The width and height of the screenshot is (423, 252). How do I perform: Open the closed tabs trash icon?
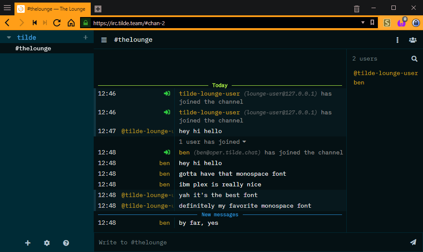click(x=357, y=9)
